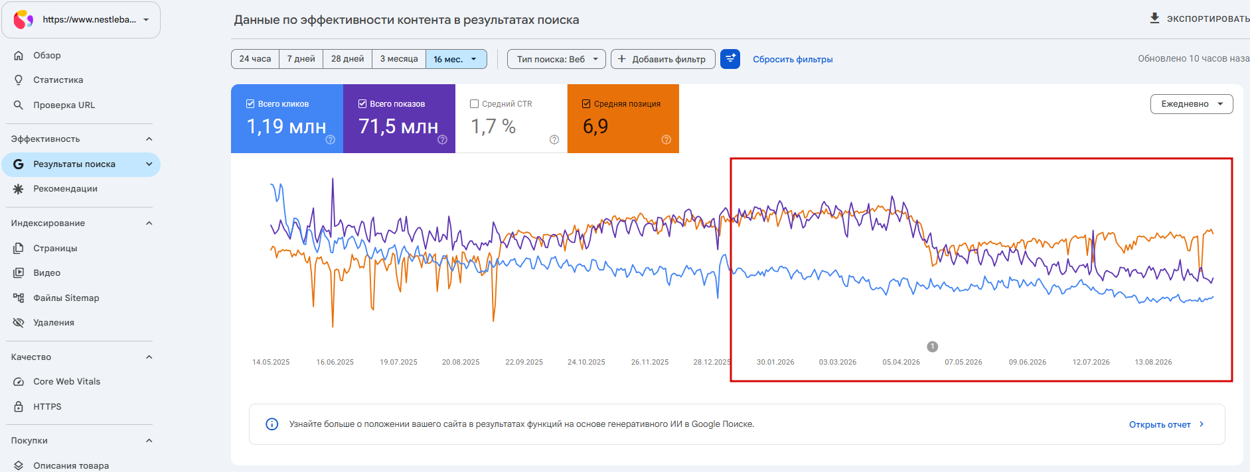
Task: Select the 3 месяца date range tab
Action: tap(399, 59)
